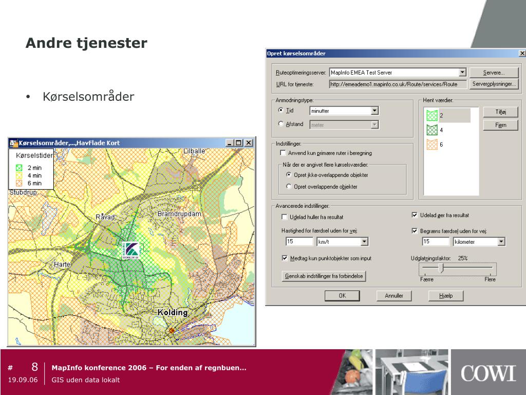Click the Serveroplysninger... button
The height and width of the screenshot is (395, 526).
pos(494,84)
